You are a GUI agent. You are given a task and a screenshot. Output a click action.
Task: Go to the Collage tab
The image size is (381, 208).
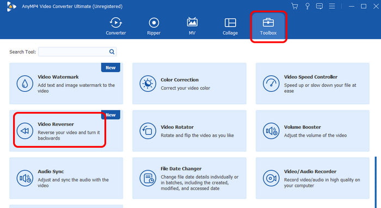(x=230, y=26)
